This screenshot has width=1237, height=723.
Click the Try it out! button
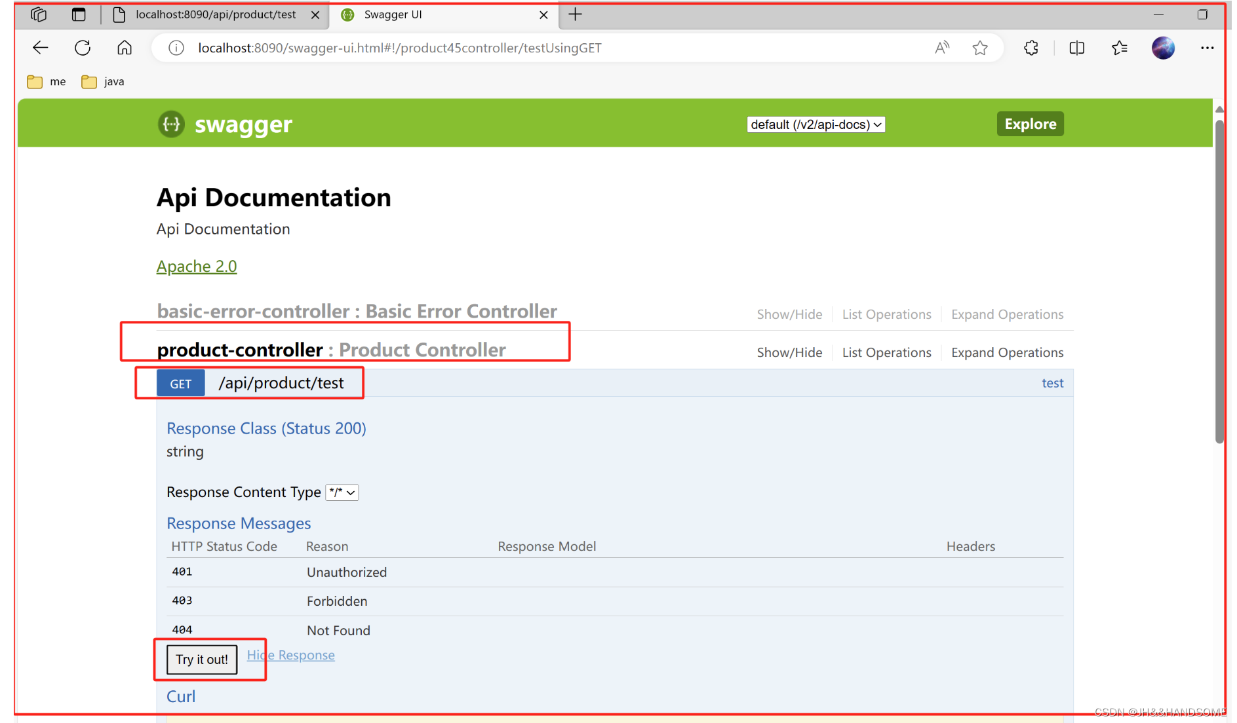click(202, 659)
